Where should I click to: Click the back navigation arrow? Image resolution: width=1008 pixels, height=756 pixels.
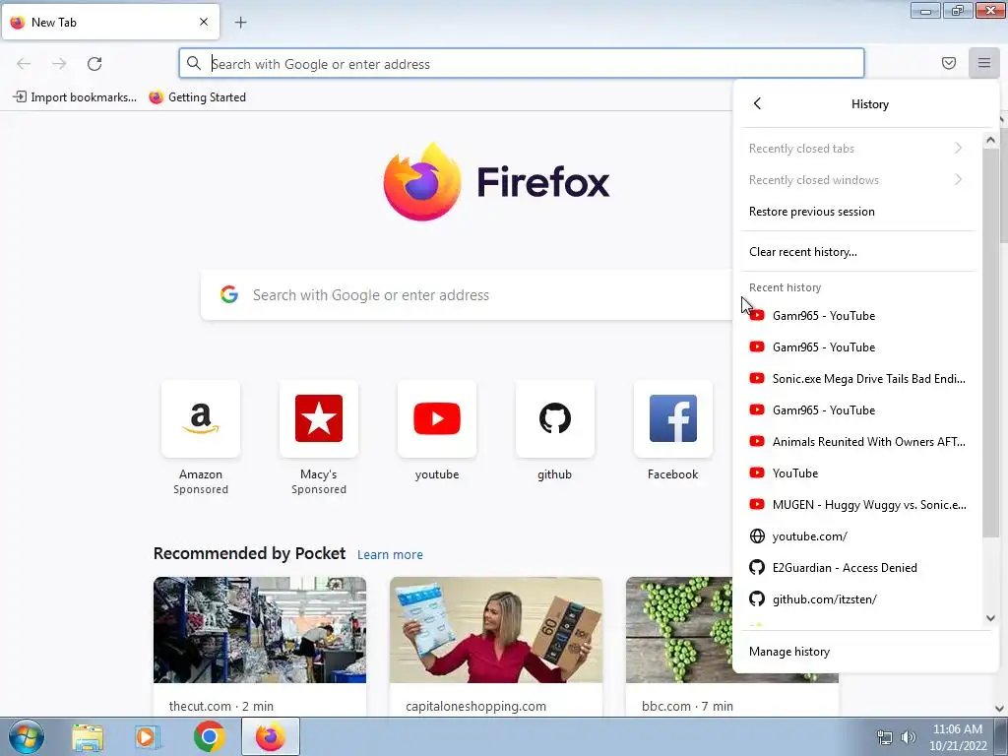(24, 64)
